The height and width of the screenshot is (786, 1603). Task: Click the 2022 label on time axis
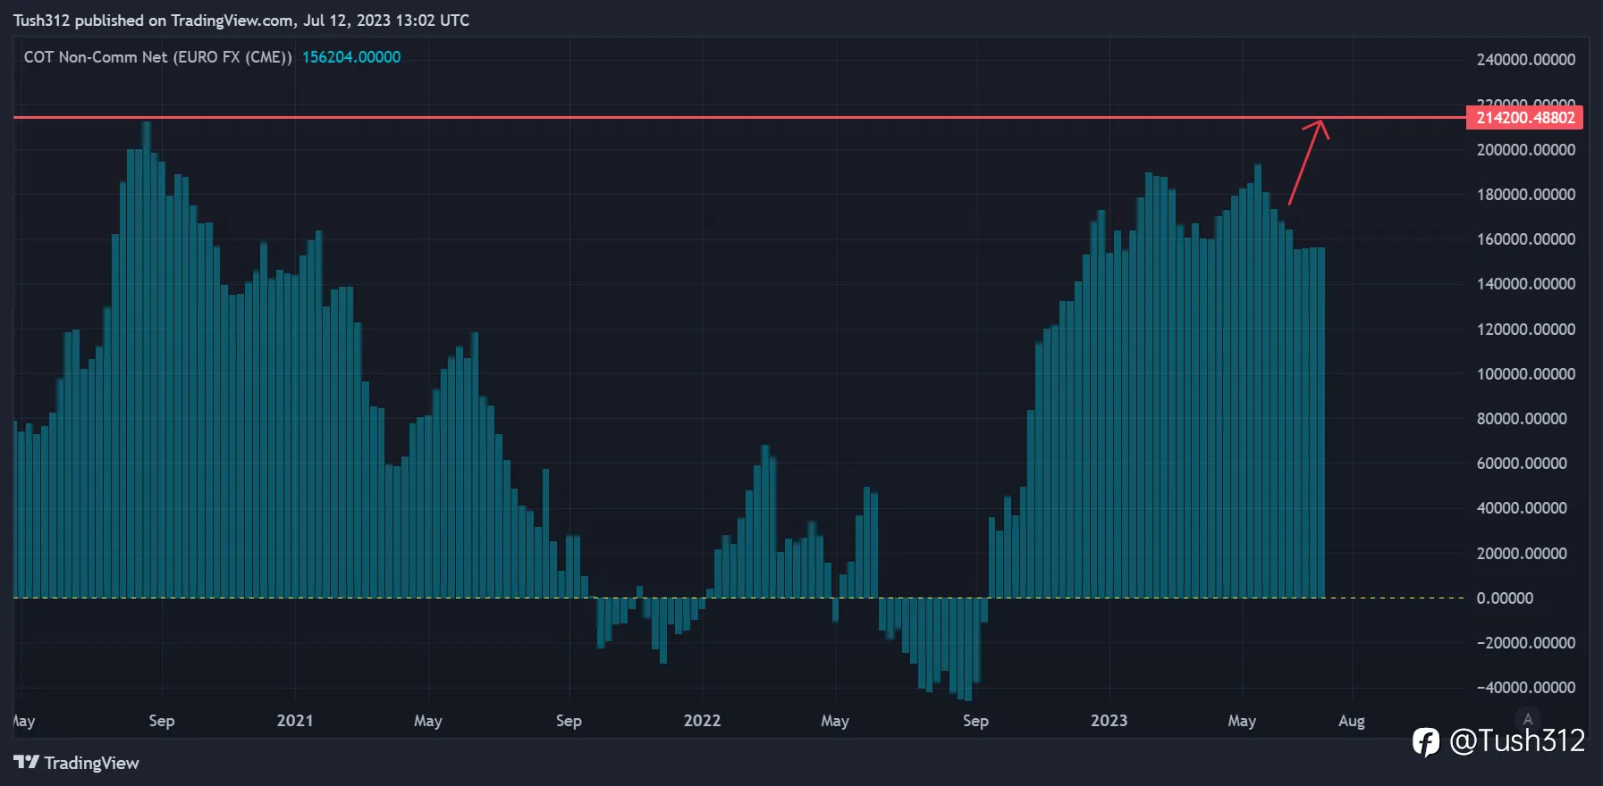pyautogui.click(x=702, y=721)
